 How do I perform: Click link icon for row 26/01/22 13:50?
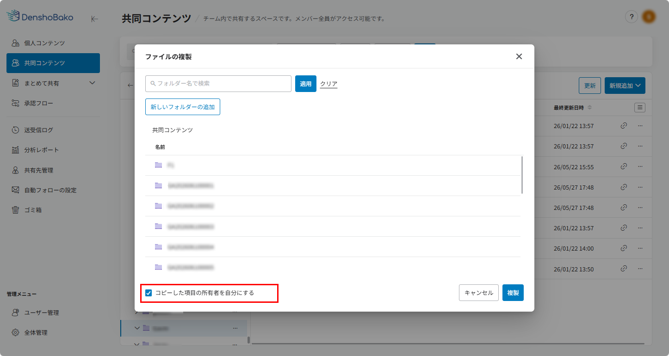tap(624, 268)
